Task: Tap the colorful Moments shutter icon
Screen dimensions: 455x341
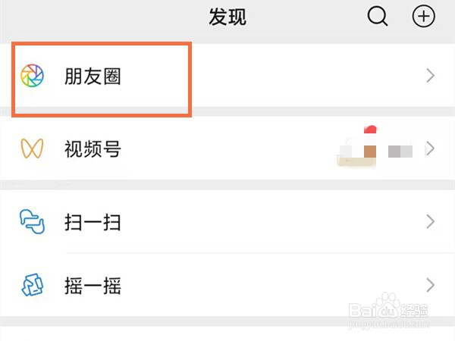Action: click(32, 76)
